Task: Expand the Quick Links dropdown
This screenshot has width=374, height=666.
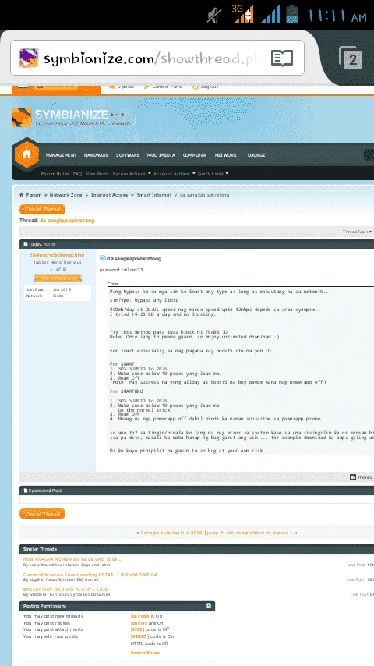Action: 213,174
